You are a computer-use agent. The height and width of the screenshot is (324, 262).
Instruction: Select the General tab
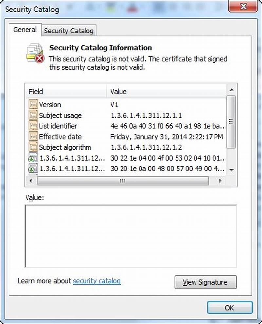(25, 30)
